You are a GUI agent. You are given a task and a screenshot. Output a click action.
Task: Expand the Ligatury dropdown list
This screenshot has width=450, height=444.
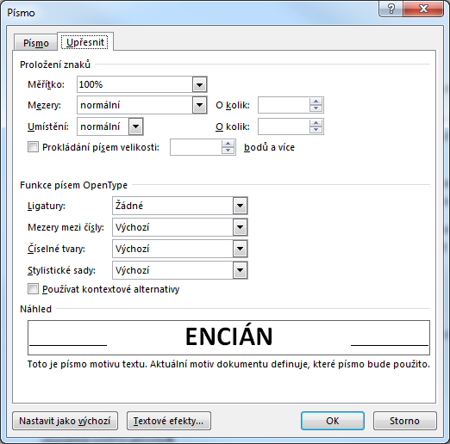(240, 206)
